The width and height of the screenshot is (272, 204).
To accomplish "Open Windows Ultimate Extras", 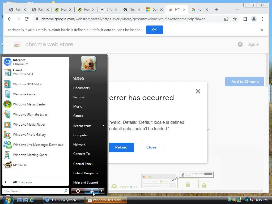I will 36,114.
